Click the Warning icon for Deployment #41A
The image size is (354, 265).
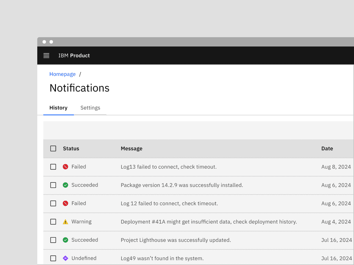(x=65, y=221)
